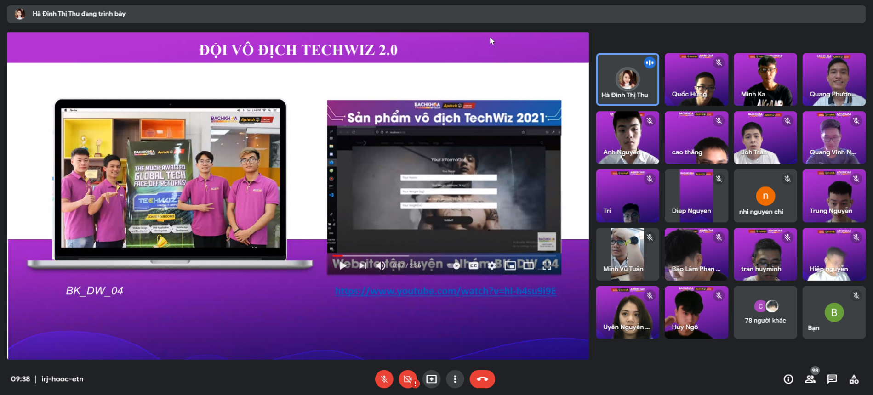Click muted mic icon on Bạn tile
The height and width of the screenshot is (395, 873).
(x=856, y=296)
